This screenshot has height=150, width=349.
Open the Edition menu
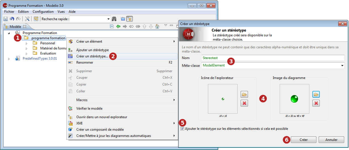pyautogui.click(x=23, y=12)
